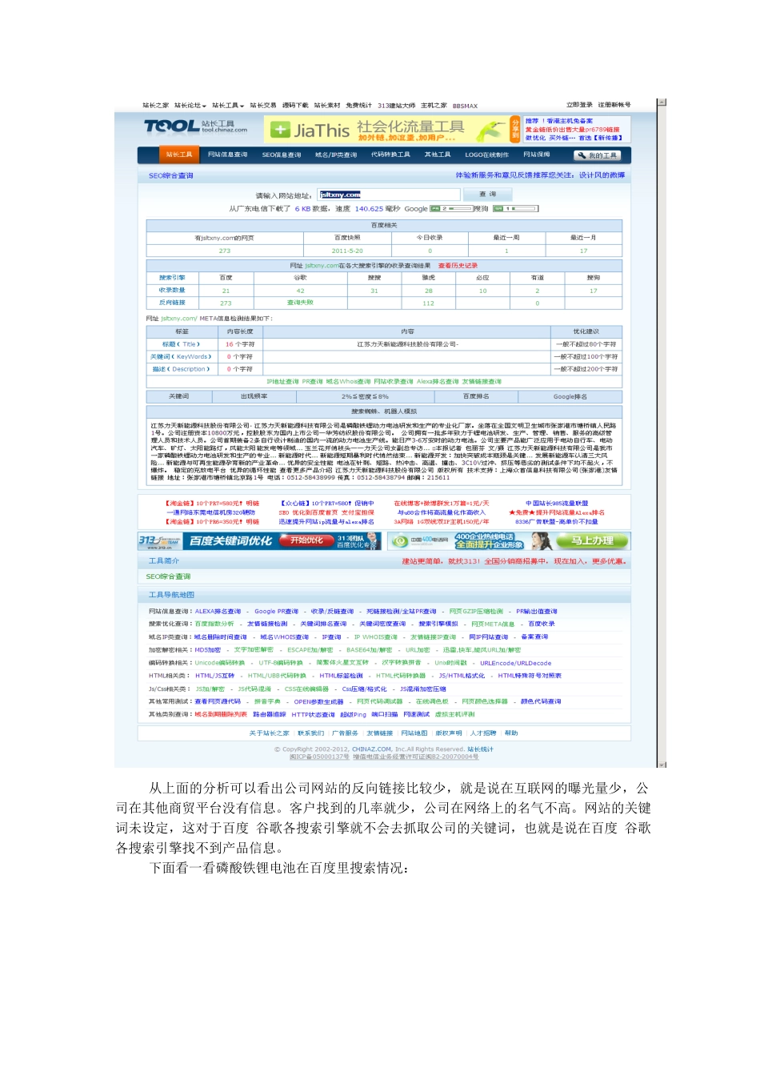Click the 我的工具 button

[598, 155]
